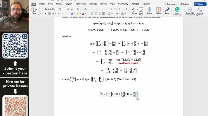Screen dimensions: 208x116
Task: Open Grammarly from ribbon
Action: pos(177,11)
